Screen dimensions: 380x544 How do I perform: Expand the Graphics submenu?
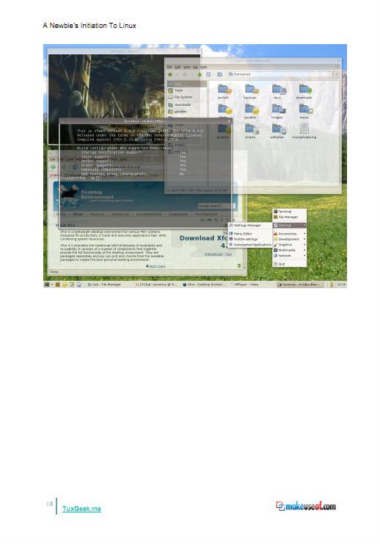pyautogui.click(x=289, y=245)
